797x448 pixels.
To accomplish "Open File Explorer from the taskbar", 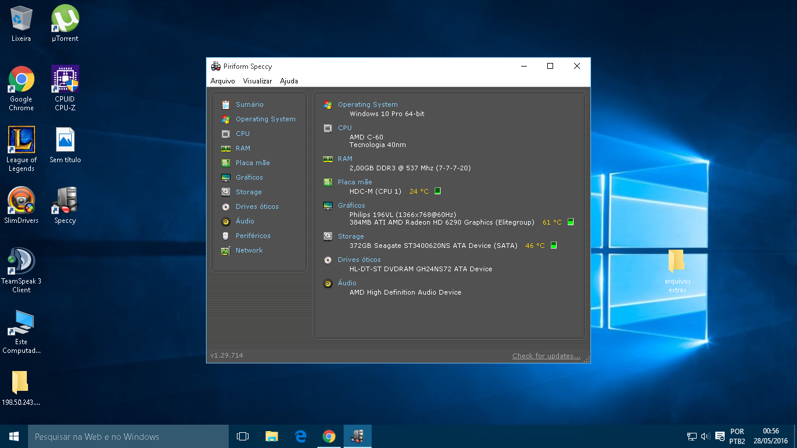I will 271,436.
